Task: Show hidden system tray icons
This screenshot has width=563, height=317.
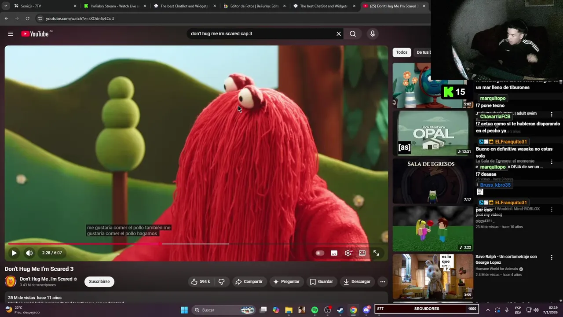Action: (488, 310)
